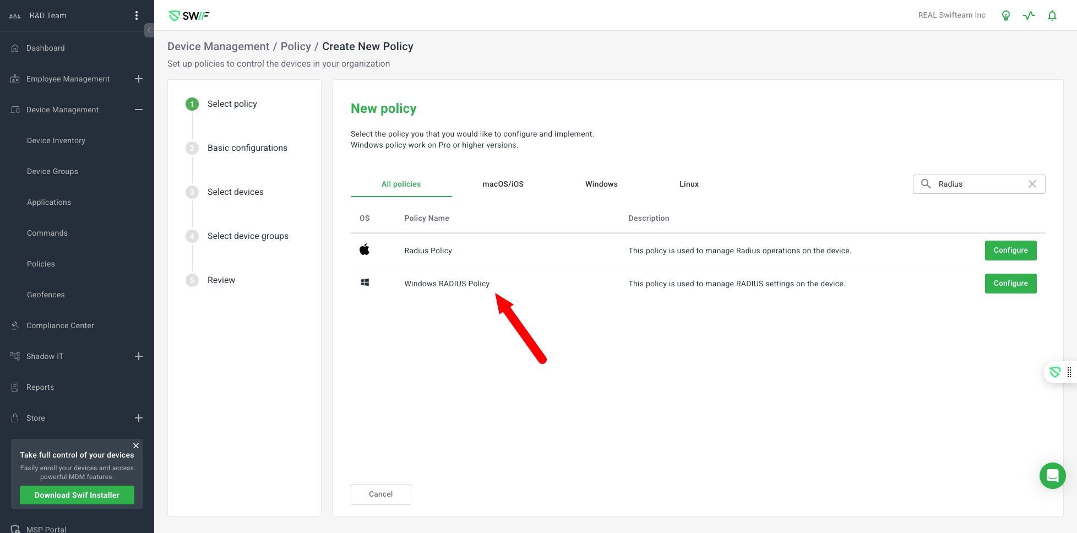Image resolution: width=1077 pixels, height=533 pixels.
Task: Configure the Windows RADIUS Policy
Action: coord(1010,283)
